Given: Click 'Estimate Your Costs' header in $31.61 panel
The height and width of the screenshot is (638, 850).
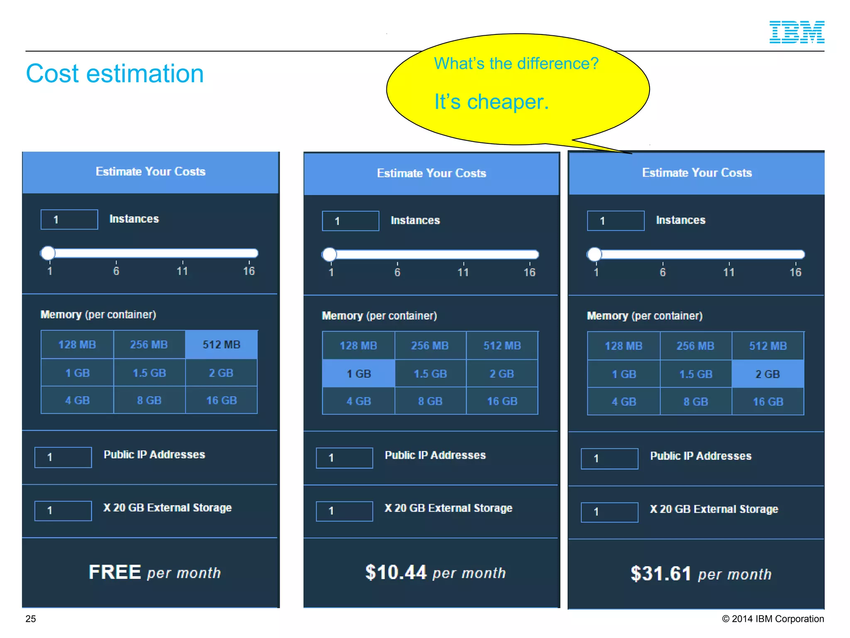Looking at the screenshot, I should tap(697, 173).
